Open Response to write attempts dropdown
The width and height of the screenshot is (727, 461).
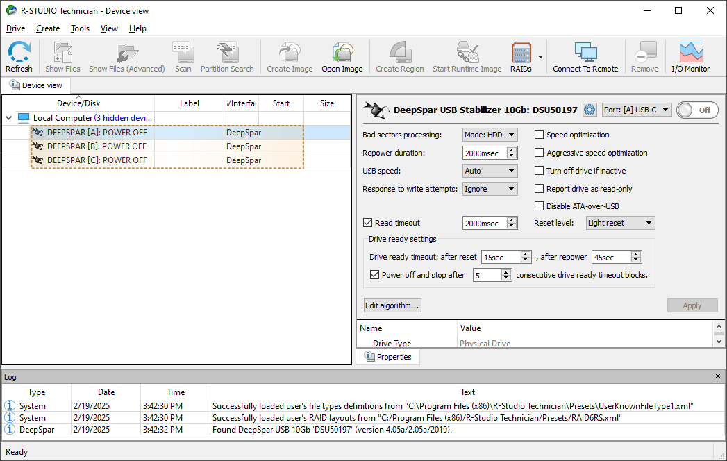click(490, 189)
